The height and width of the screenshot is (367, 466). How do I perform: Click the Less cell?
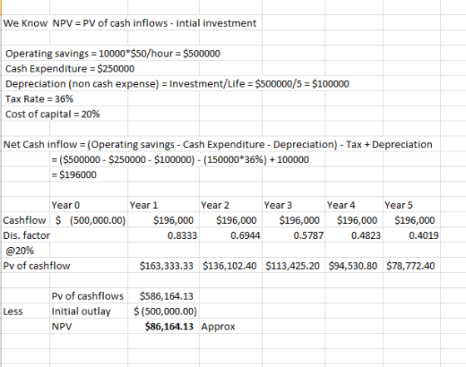12,311
